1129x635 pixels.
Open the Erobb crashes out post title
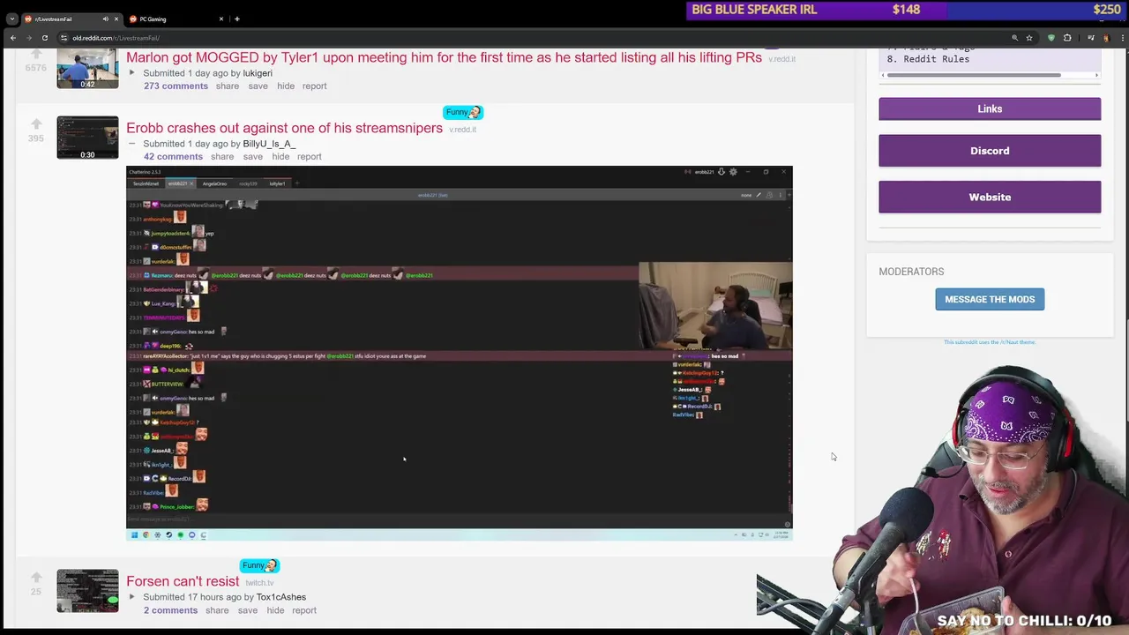pyautogui.click(x=284, y=128)
